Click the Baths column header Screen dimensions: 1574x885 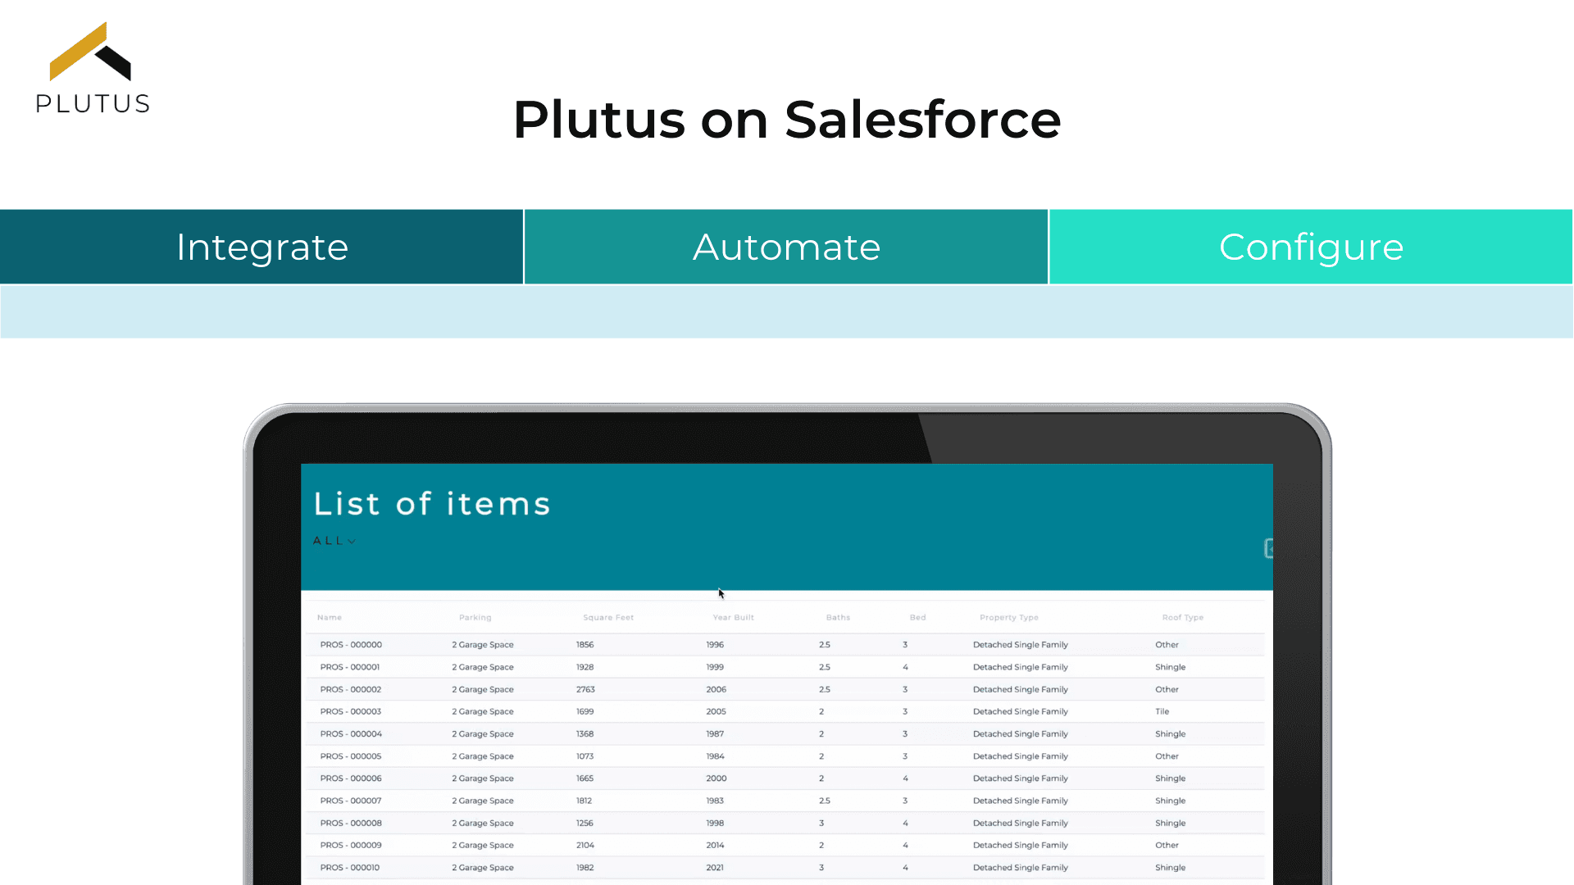838,618
